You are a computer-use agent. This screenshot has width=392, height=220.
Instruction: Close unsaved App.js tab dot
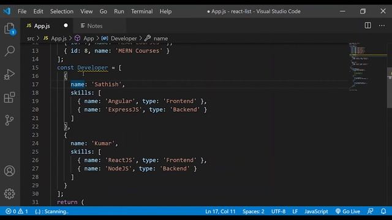tap(66, 26)
